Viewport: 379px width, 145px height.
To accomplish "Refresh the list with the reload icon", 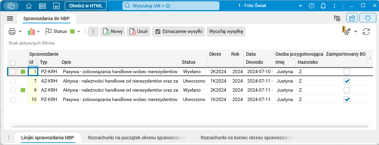I will point(367,32).
